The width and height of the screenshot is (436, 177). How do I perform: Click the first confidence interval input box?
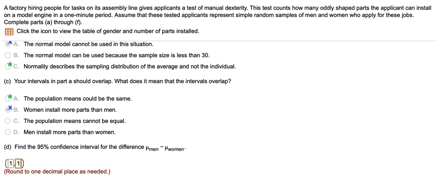[x=9, y=163]
